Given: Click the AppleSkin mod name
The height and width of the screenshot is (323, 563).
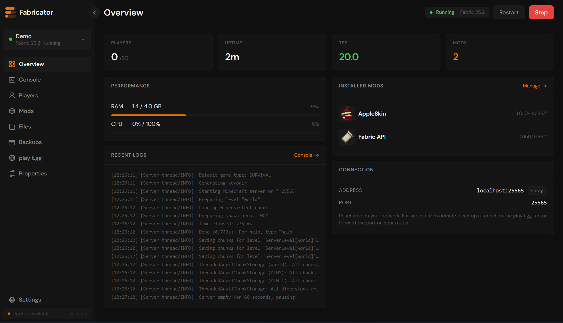Looking at the screenshot, I should click(x=372, y=114).
